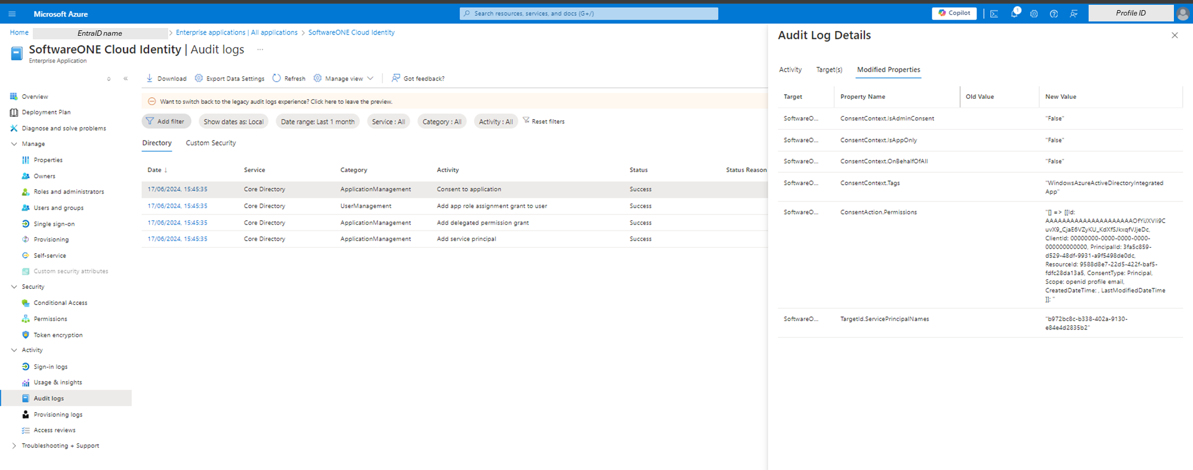The image size is (1193, 470).
Task: Open the notifications bell icon
Action: point(1014,14)
